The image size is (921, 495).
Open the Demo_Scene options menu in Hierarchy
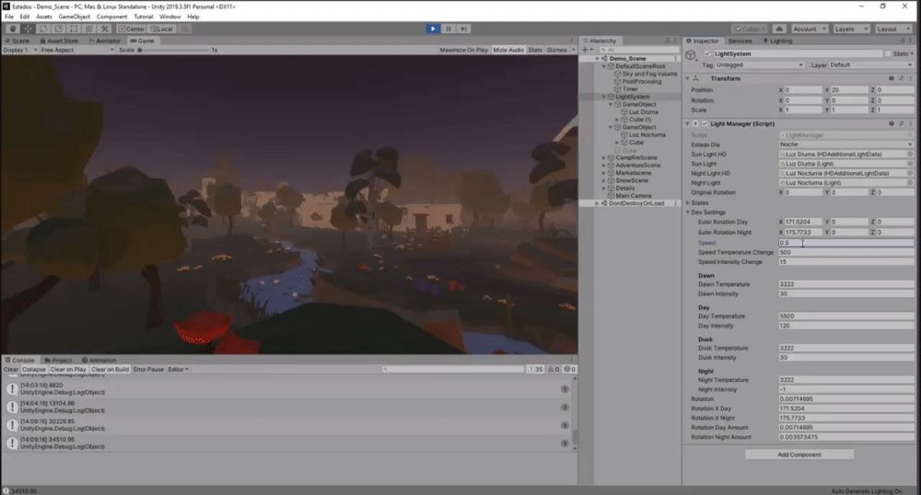[675, 59]
